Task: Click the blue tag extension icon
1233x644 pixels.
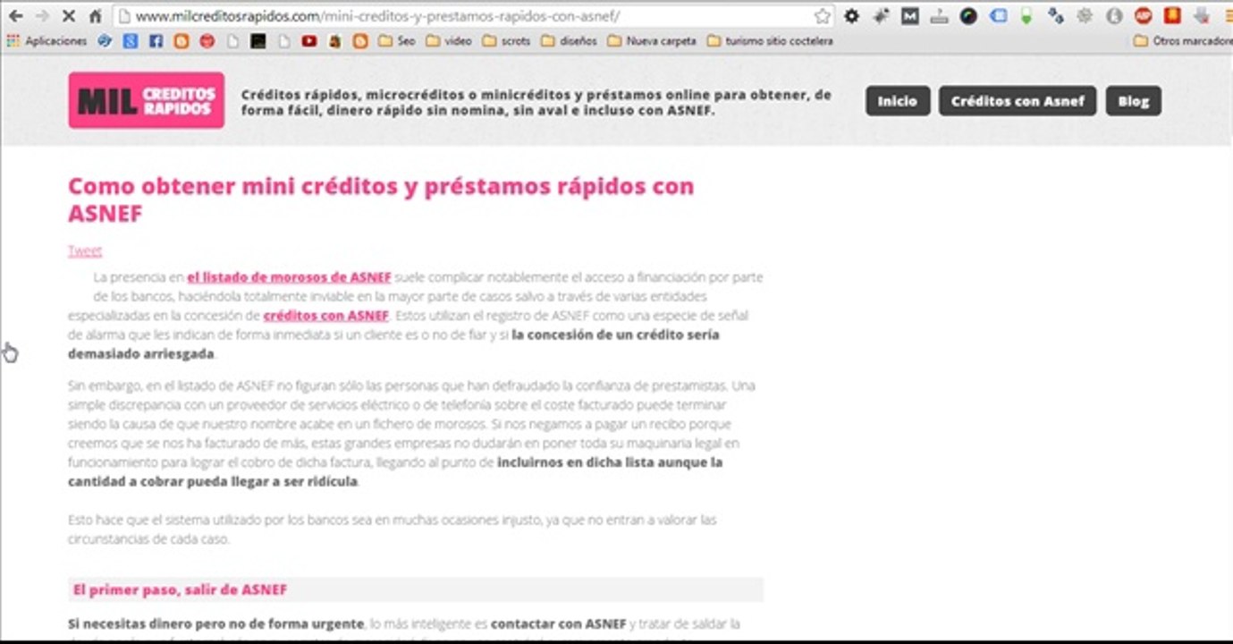Action: tap(998, 15)
